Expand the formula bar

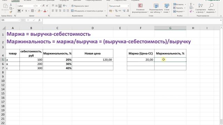(x=221, y=20)
